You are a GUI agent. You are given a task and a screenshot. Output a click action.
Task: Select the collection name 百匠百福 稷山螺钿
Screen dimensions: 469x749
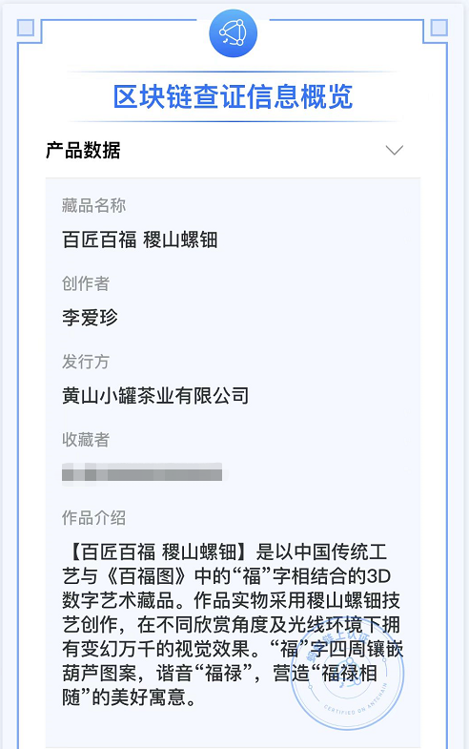coord(140,239)
